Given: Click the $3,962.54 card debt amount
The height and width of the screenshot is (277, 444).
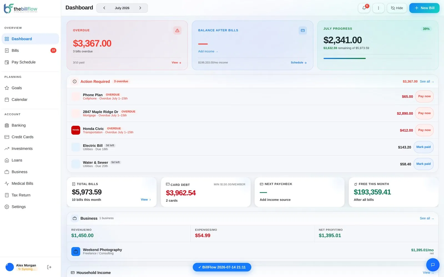Looking at the screenshot, I should point(181,193).
